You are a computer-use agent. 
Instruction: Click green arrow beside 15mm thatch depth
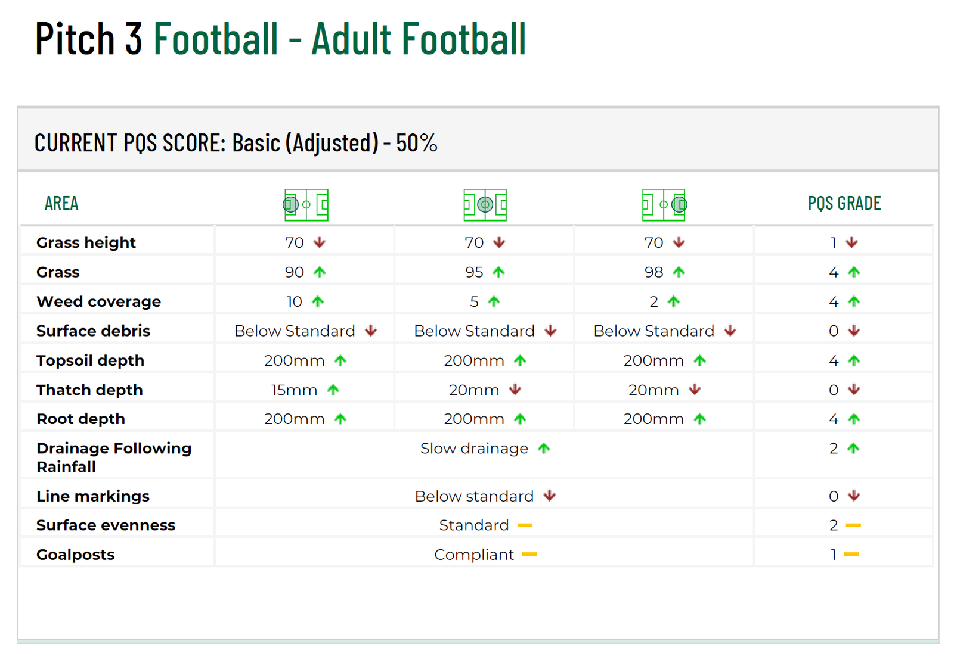tap(333, 390)
